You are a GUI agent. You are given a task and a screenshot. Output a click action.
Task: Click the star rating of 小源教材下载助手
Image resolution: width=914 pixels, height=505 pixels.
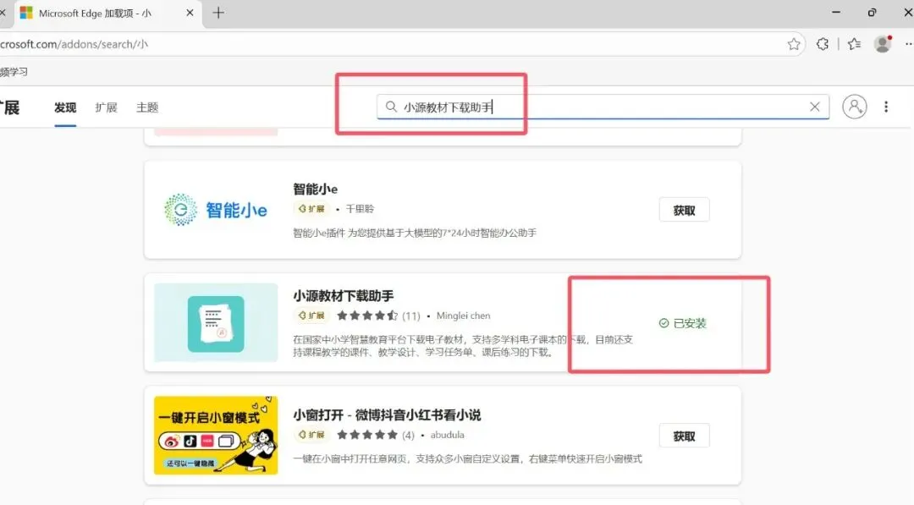pyautogui.click(x=367, y=316)
